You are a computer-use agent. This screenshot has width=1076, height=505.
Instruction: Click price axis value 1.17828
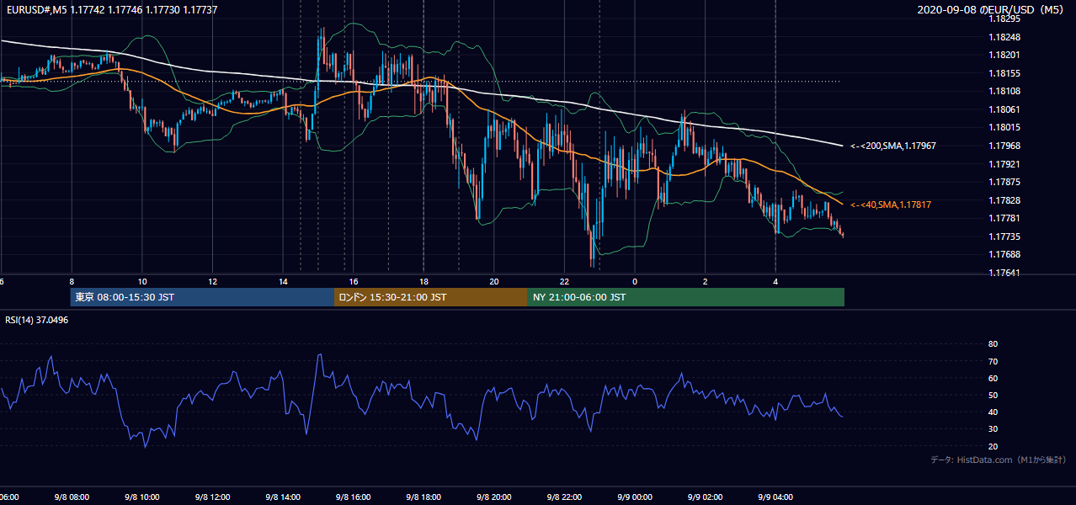coord(1004,200)
